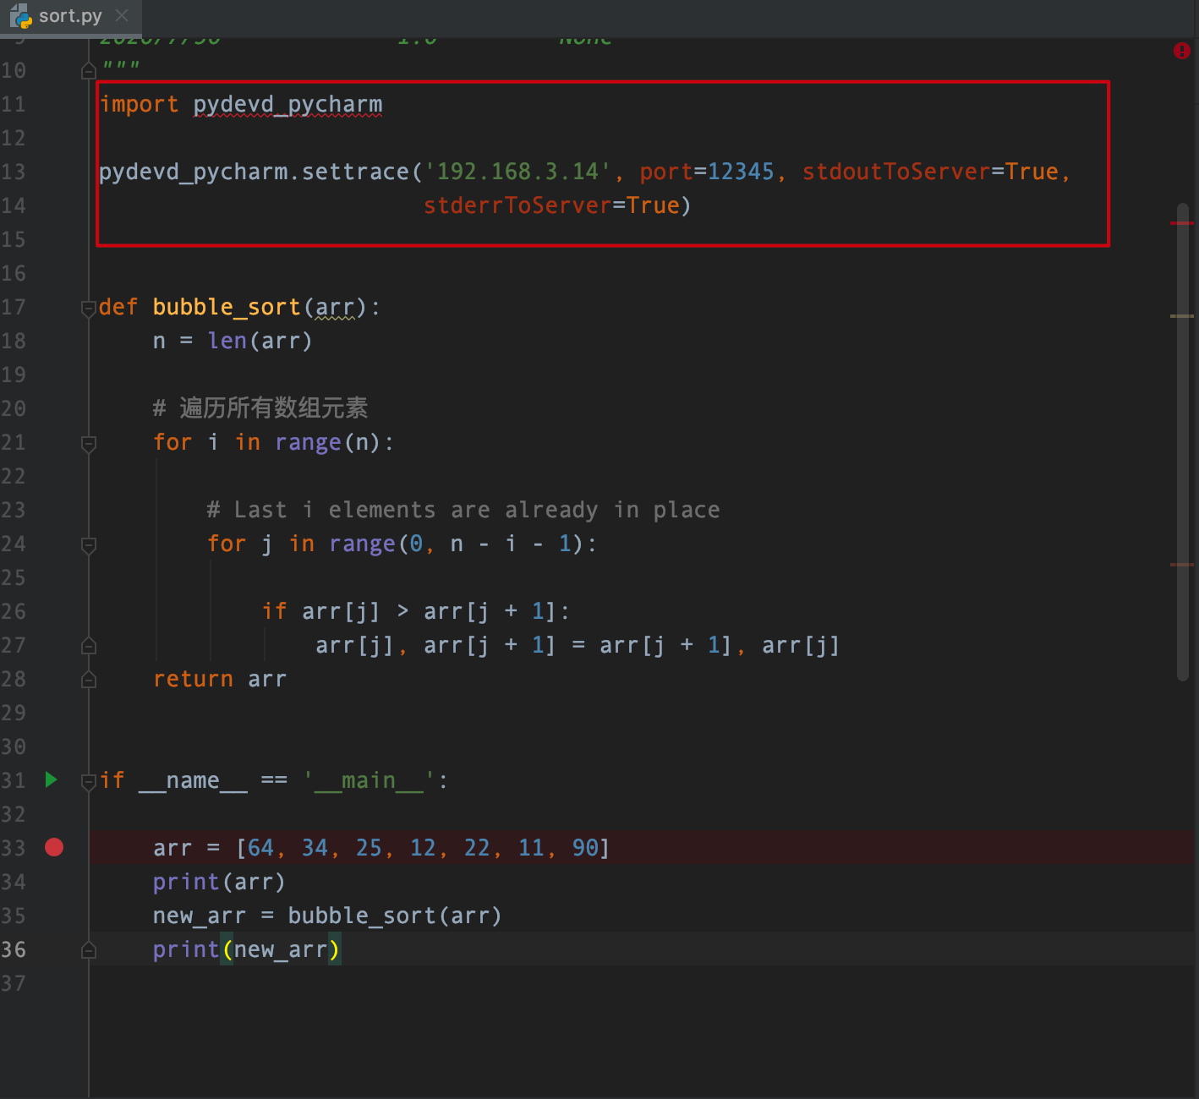Click the 'Last i elements' comment line
Viewport: 1199px width, 1099px height.
[463, 510]
